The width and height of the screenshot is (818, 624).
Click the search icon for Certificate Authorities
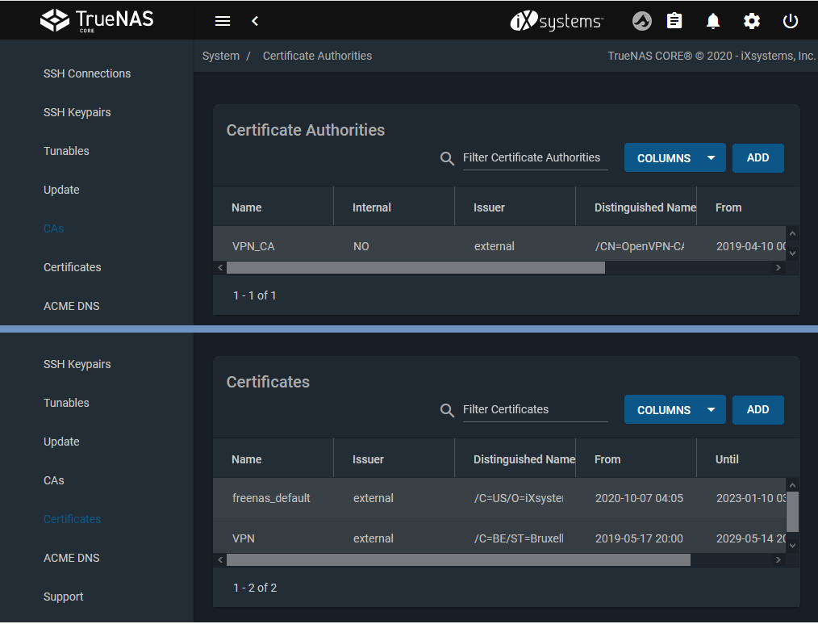[x=447, y=158]
